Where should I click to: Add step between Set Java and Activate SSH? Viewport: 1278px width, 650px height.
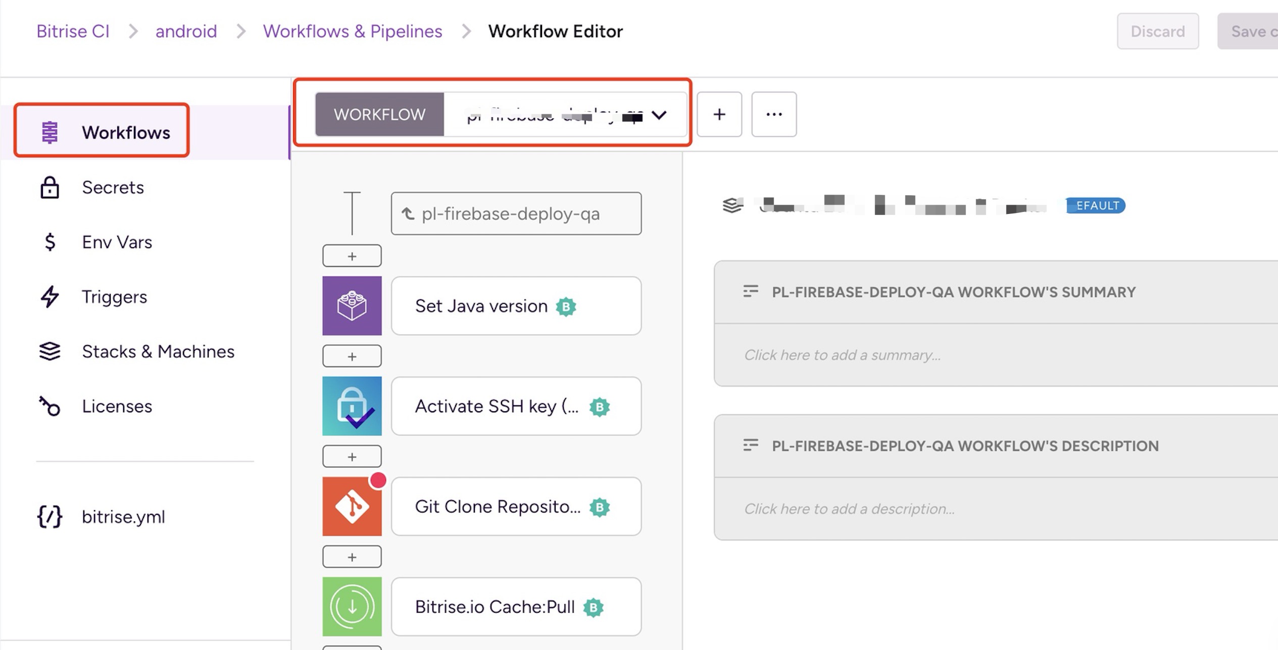pos(352,356)
